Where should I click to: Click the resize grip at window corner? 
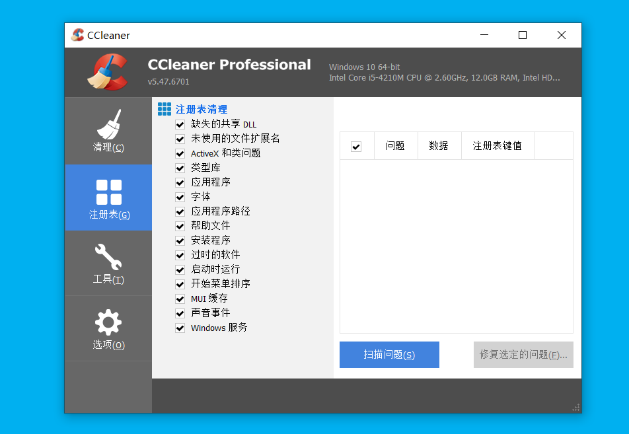pos(576,408)
